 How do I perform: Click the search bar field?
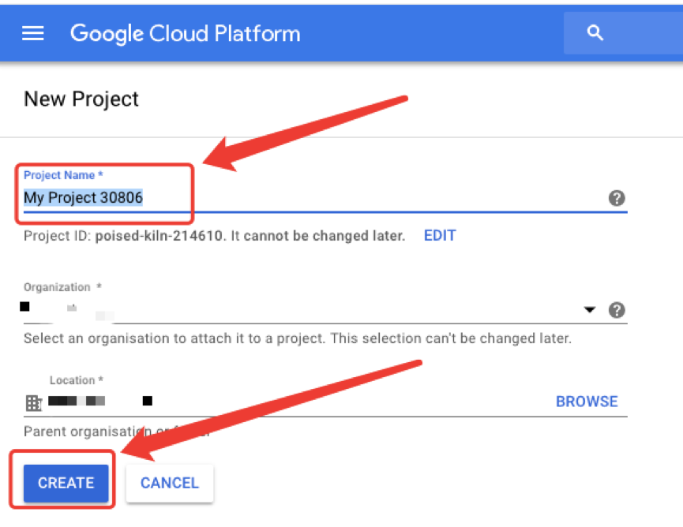click(623, 33)
